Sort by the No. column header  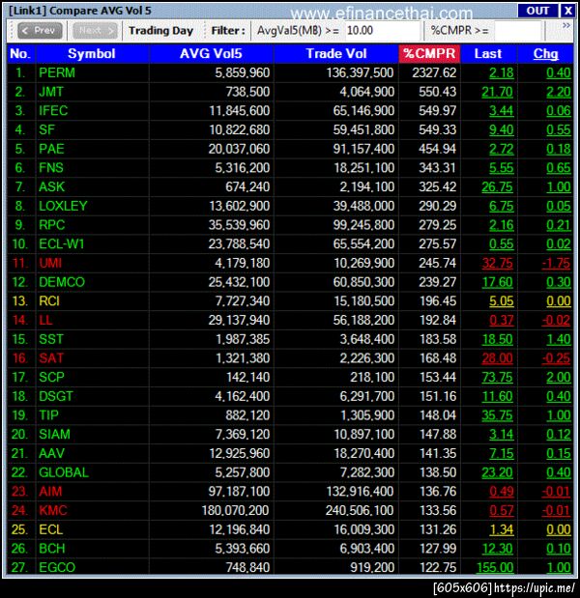coord(21,54)
